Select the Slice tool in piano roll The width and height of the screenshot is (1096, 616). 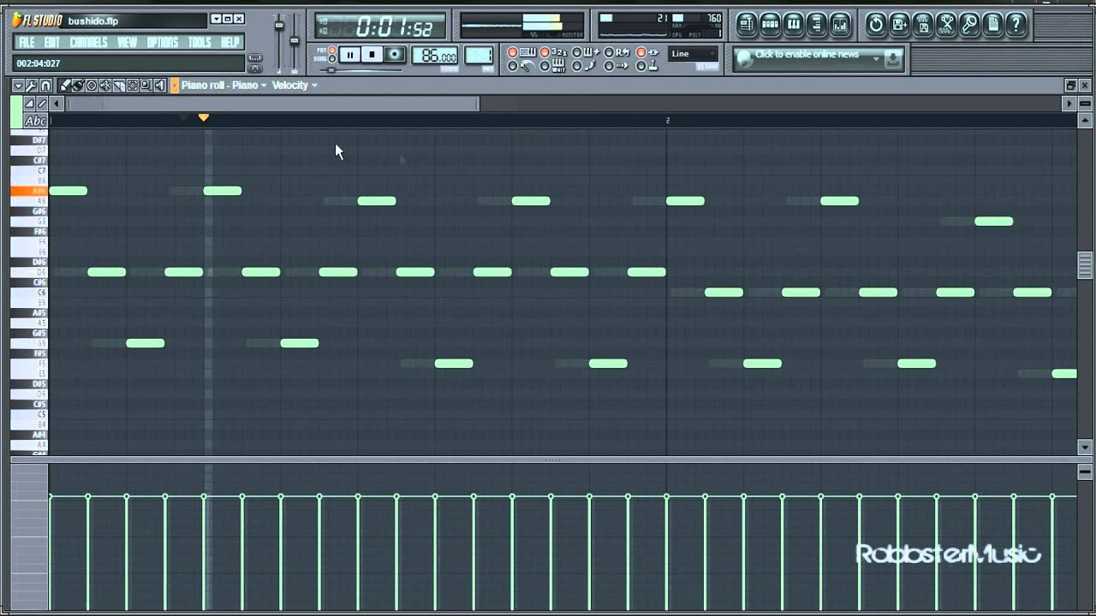[x=119, y=86]
